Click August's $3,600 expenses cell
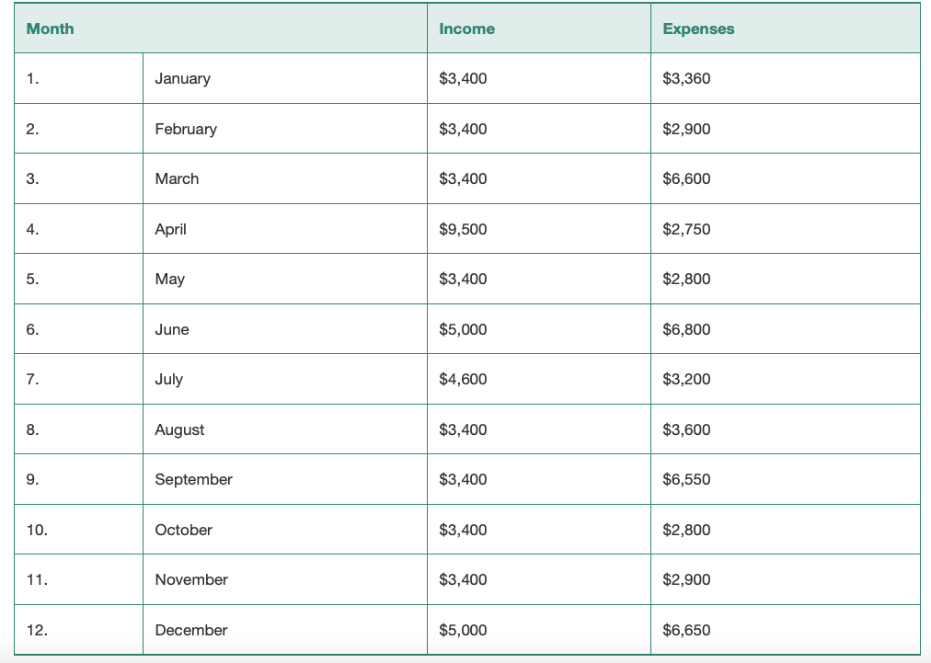931x663 pixels. pyautogui.click(x=786, y=429)
